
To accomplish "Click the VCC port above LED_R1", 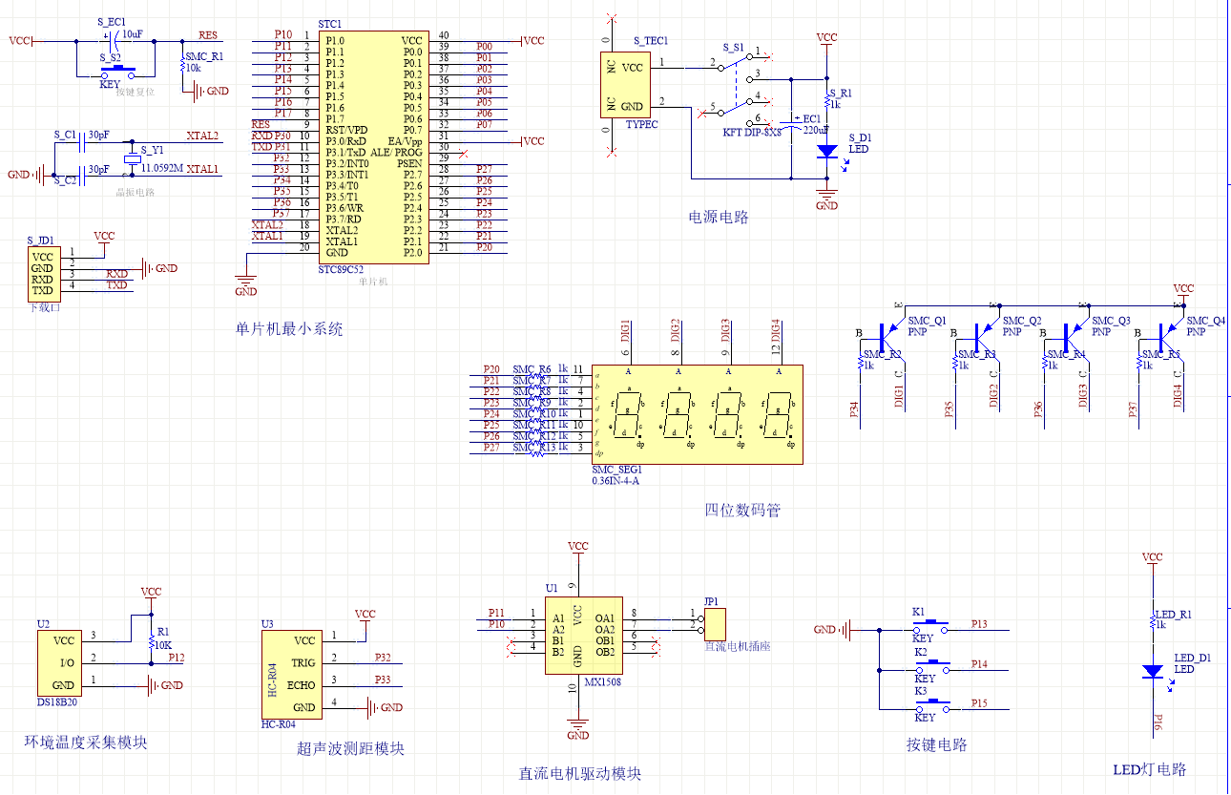I will click(1153, 561).
